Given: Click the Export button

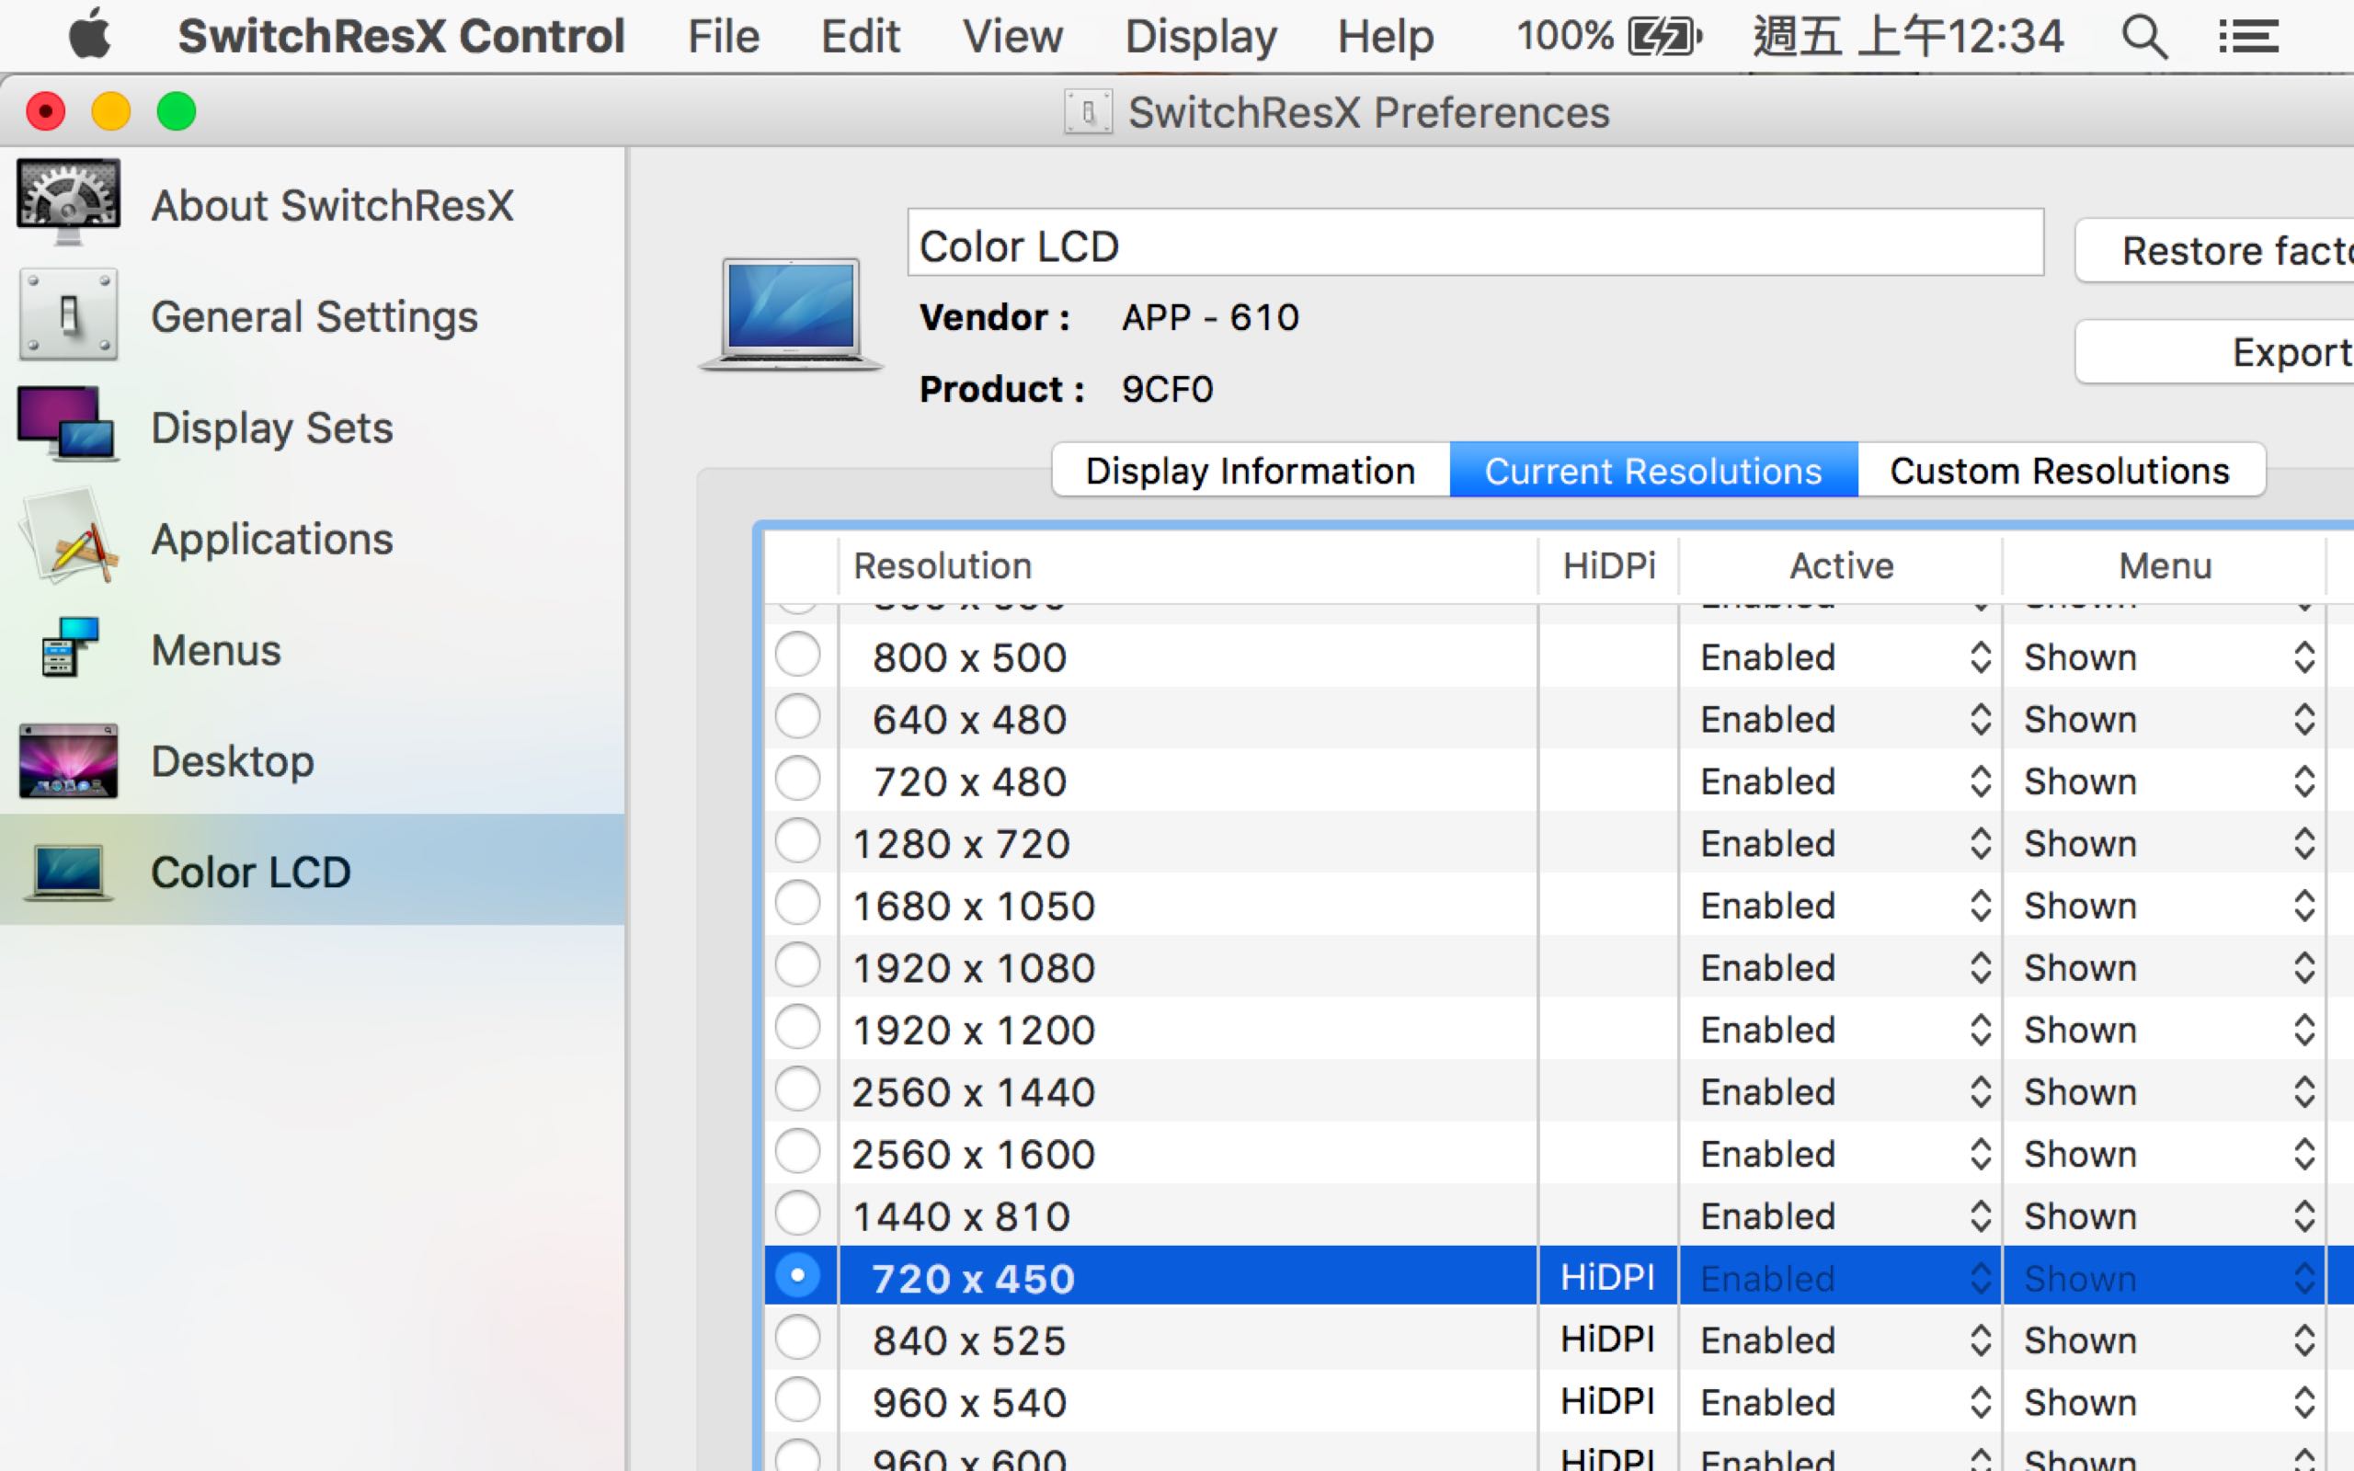Looking at the screenshot, I should (2215, 351).
